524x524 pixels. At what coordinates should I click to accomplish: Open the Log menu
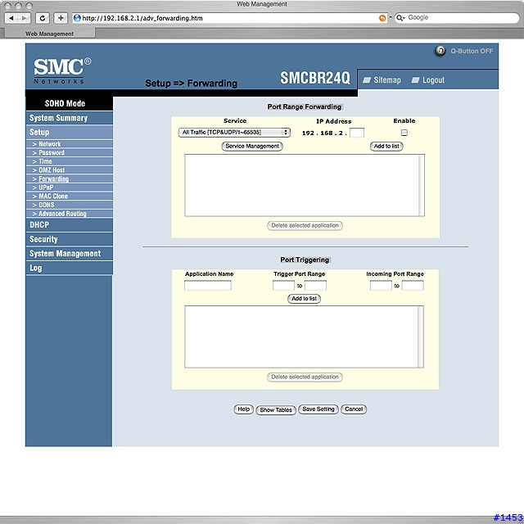pyautogui.click(x=69, y=268)
